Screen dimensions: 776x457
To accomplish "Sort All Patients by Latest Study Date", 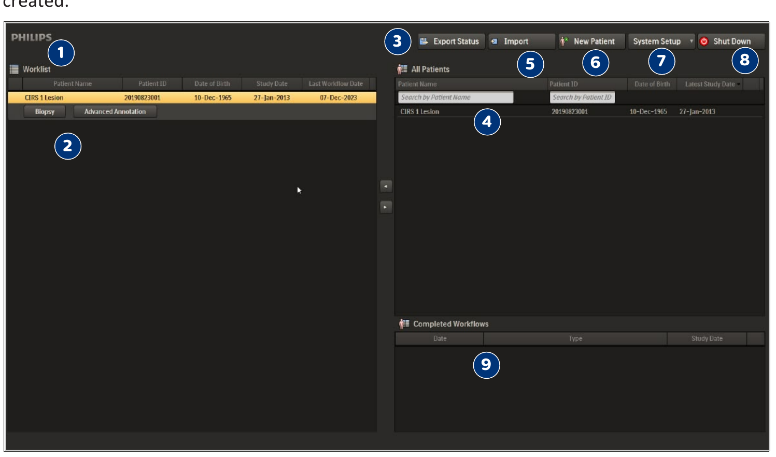I will 710,84.
